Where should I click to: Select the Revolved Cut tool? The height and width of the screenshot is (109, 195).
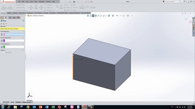41,7
